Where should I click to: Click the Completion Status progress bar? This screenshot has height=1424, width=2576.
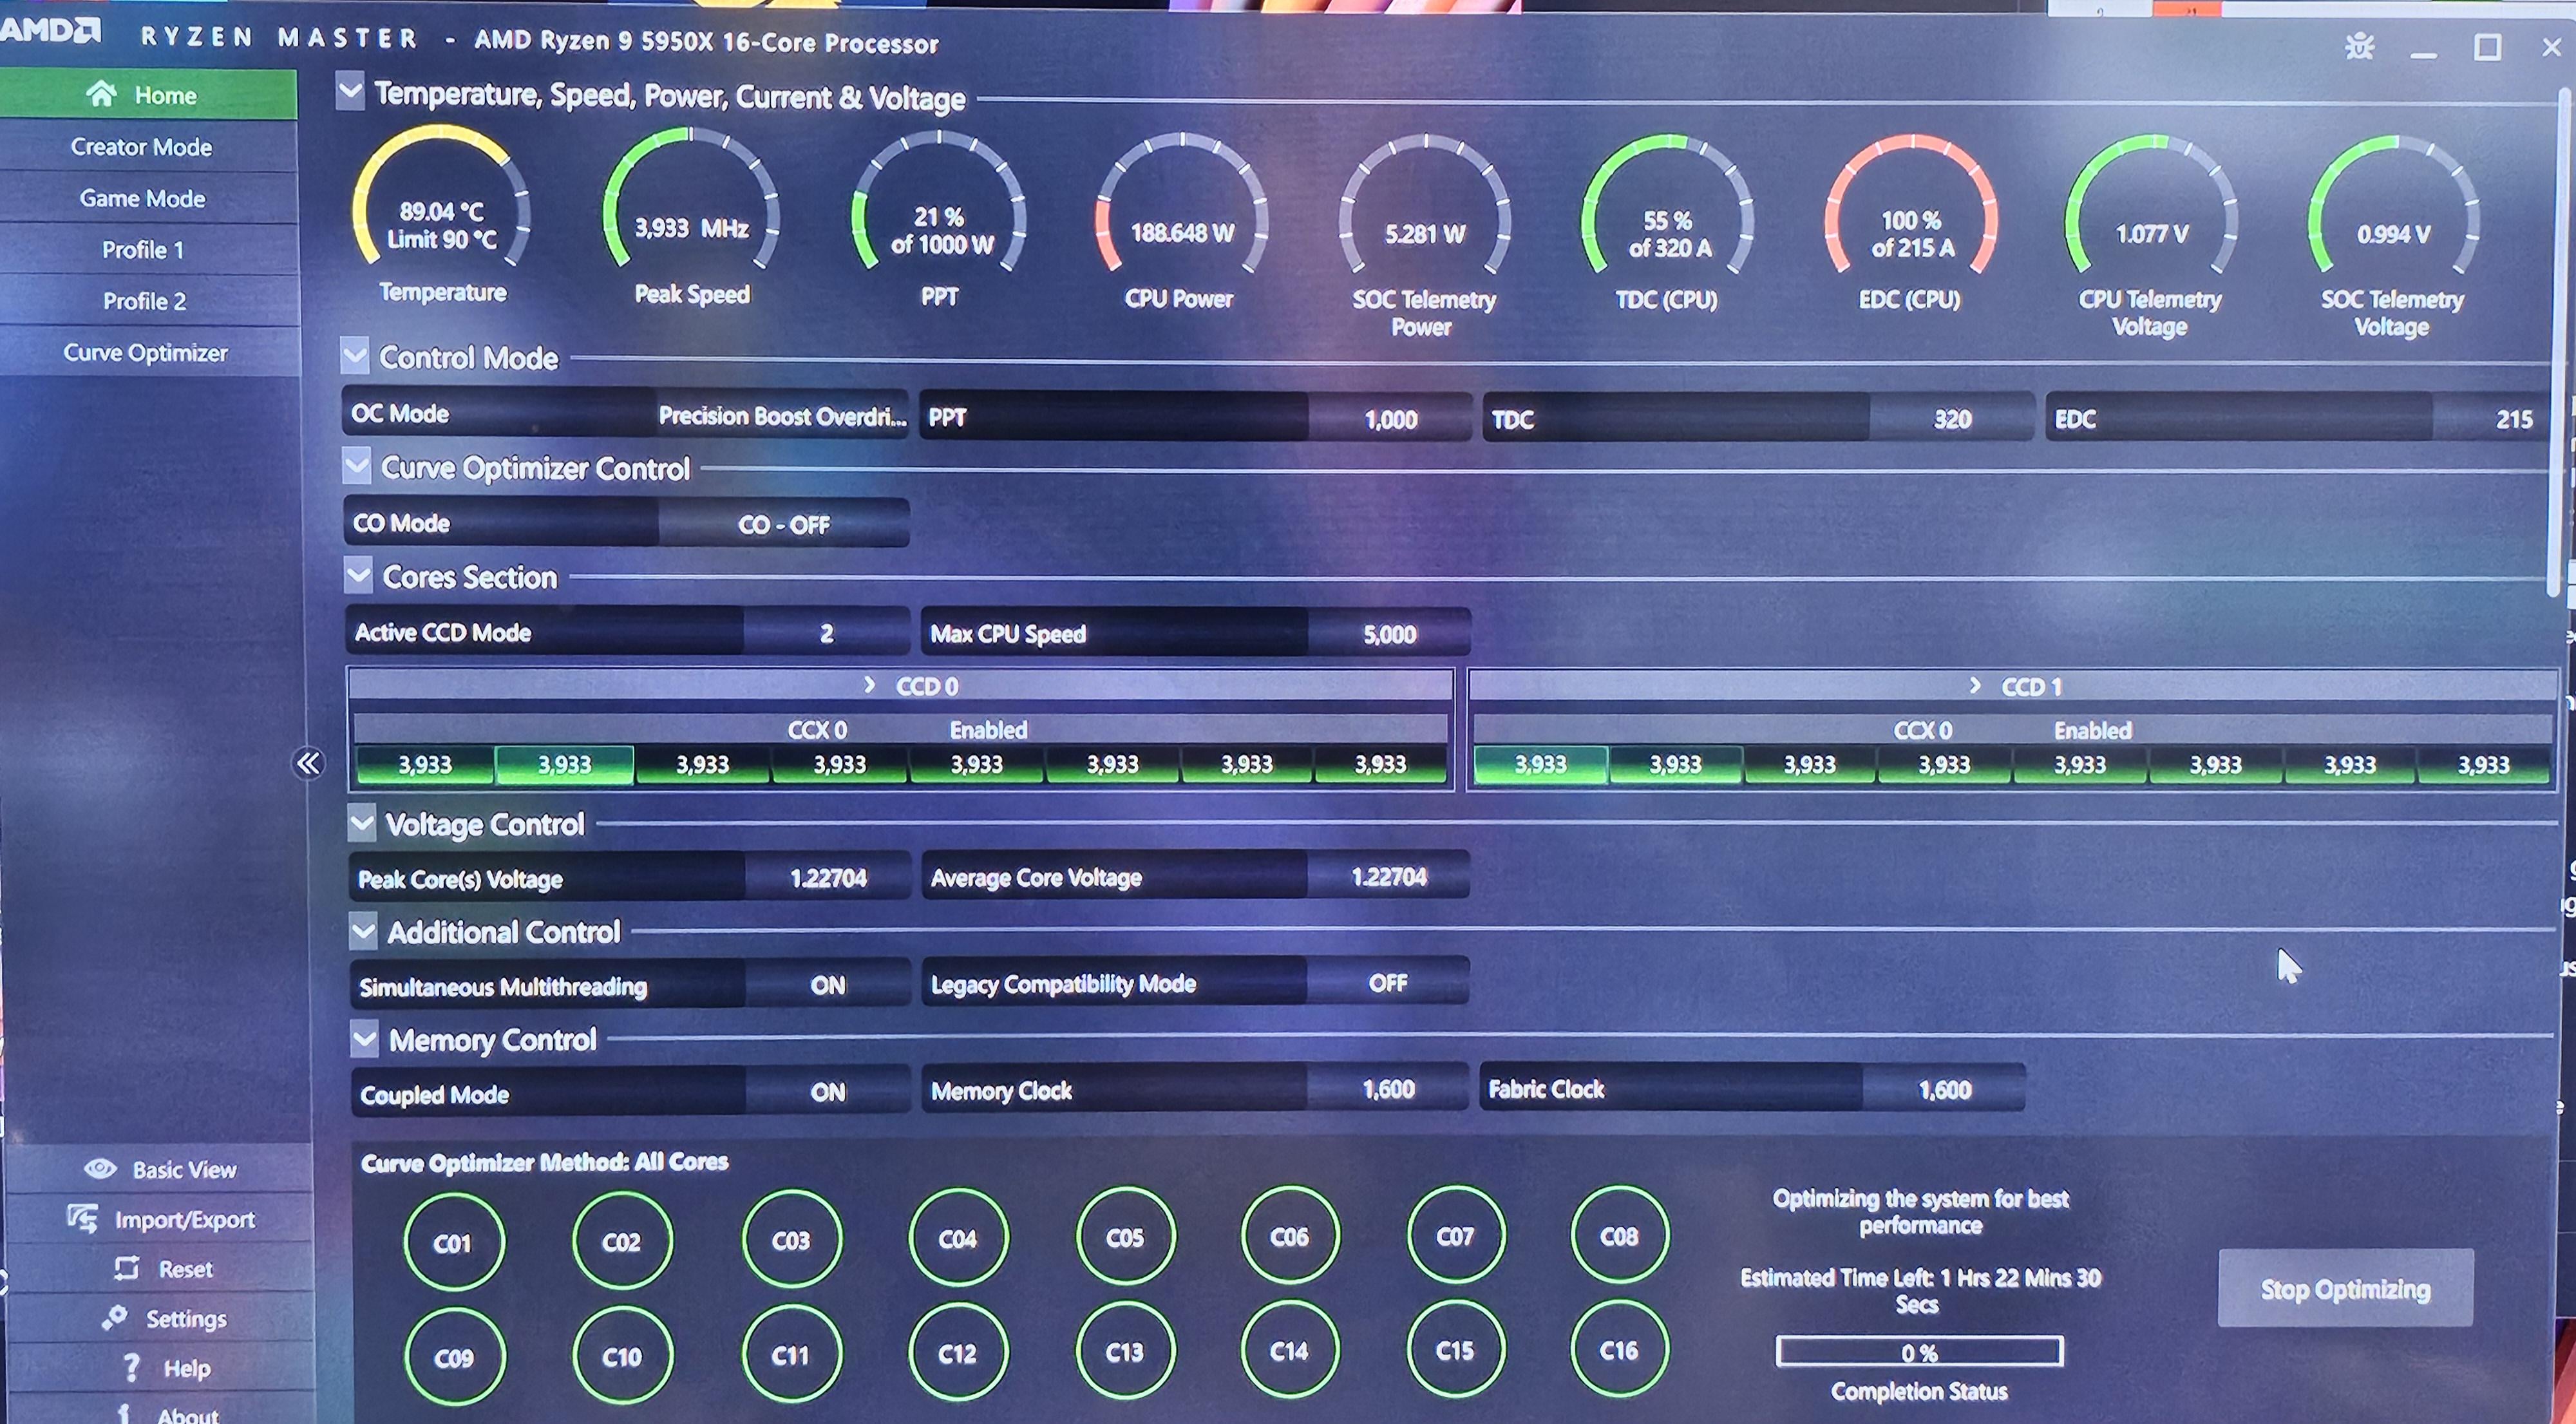1919,1352
